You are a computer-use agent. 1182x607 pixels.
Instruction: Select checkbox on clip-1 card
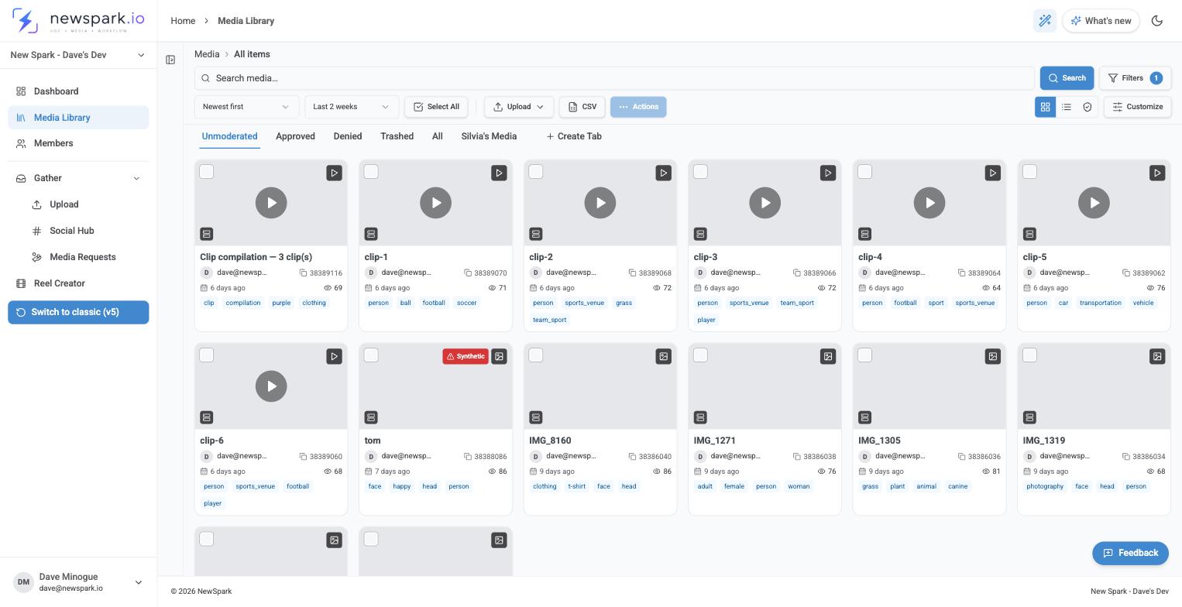371,172
